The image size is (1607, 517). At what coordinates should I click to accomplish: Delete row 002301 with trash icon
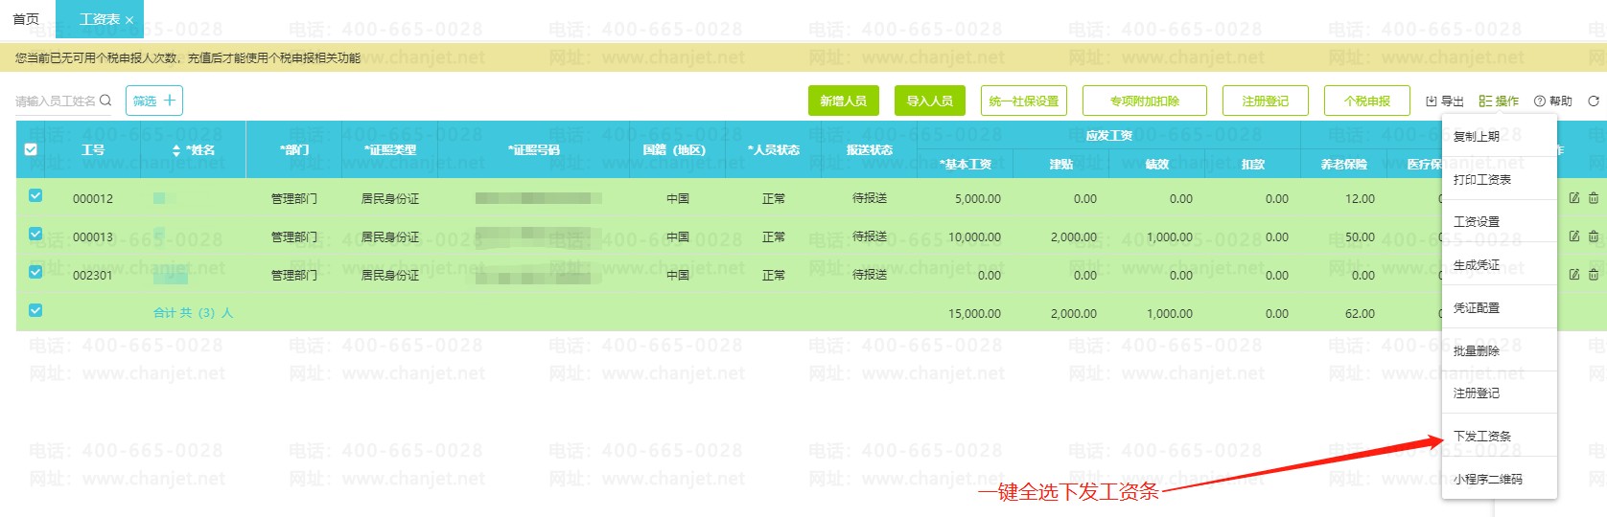(1594, 275)
